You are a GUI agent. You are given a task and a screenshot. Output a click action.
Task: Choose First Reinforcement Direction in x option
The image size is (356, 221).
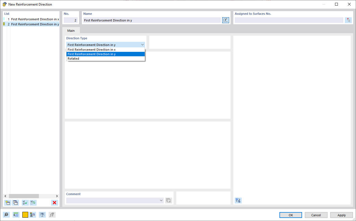pyautogui.click(x=91, y=49)
